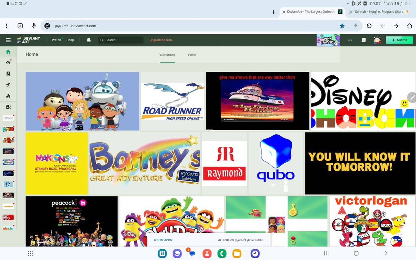Viewport: 416px width, 260px height.
Task: Open the You Will Know It Tomorrow deviation
Action: coord(360,163)
